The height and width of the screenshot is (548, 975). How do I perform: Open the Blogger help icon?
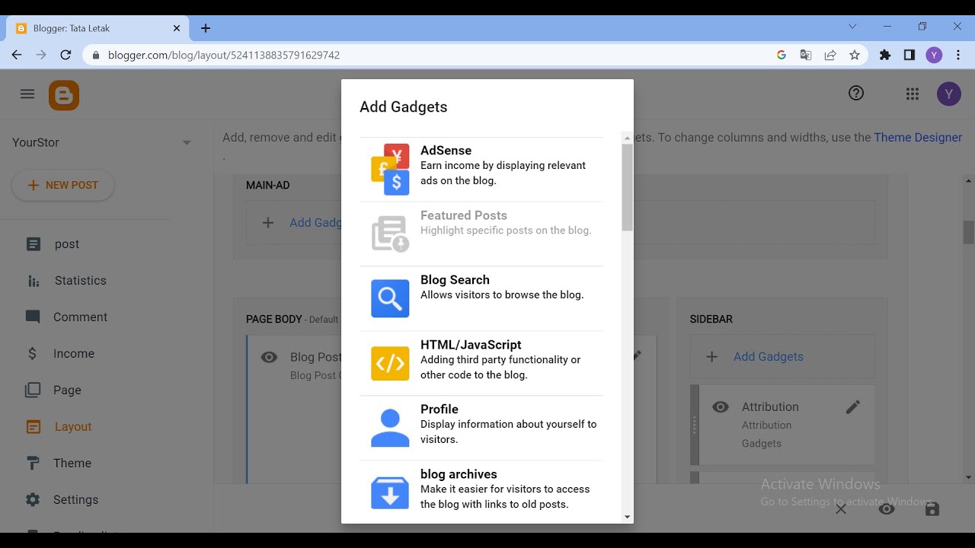pyautogui.click(x=856, y=93)
